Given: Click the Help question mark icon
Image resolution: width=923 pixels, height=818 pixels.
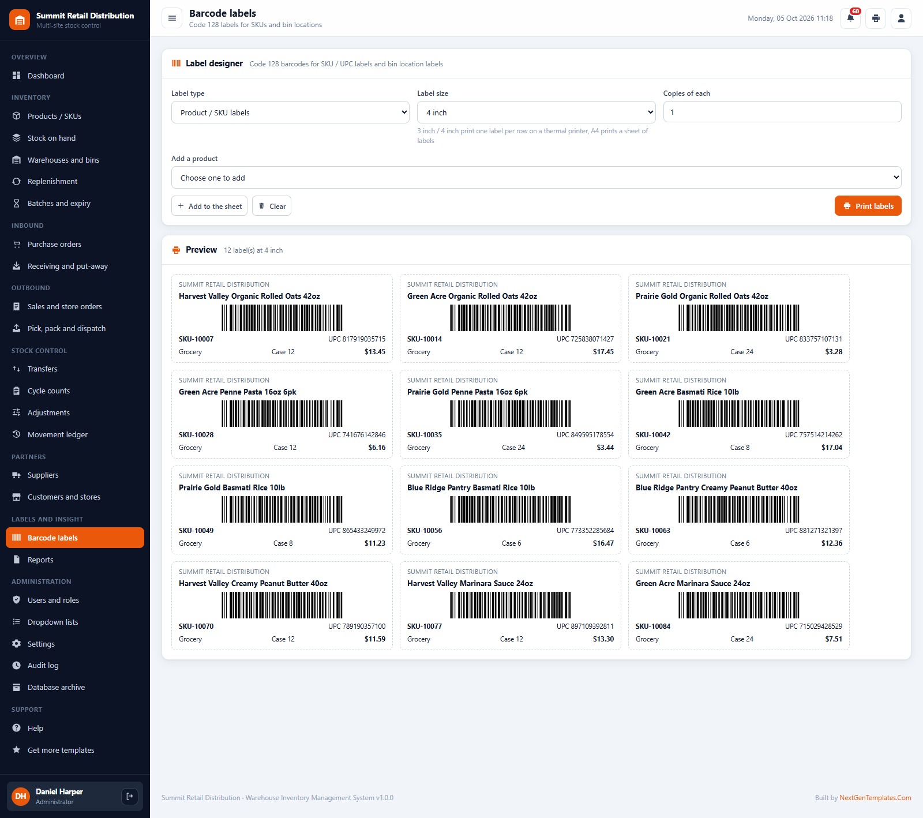Looking at the screenshot, I should pyautogui.click(x=17, y=728).
